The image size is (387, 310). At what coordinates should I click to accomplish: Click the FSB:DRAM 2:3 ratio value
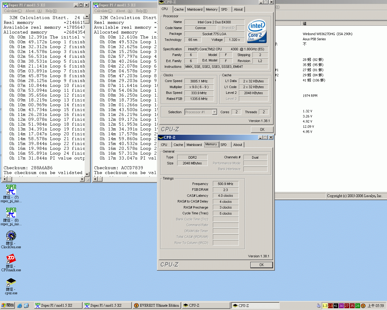(226, 190)
